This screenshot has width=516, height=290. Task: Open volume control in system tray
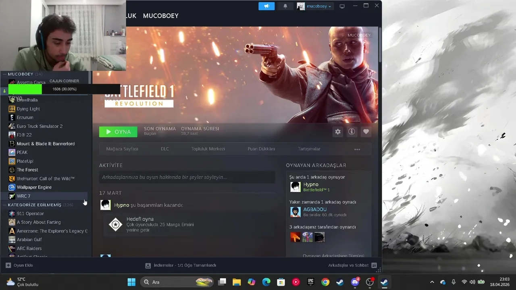point(472,282)
